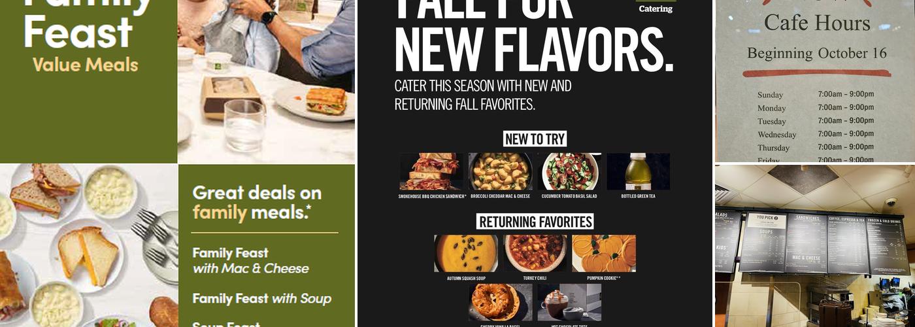Click the RETURNING FAVORITES heading

click(x=535, y=222)
